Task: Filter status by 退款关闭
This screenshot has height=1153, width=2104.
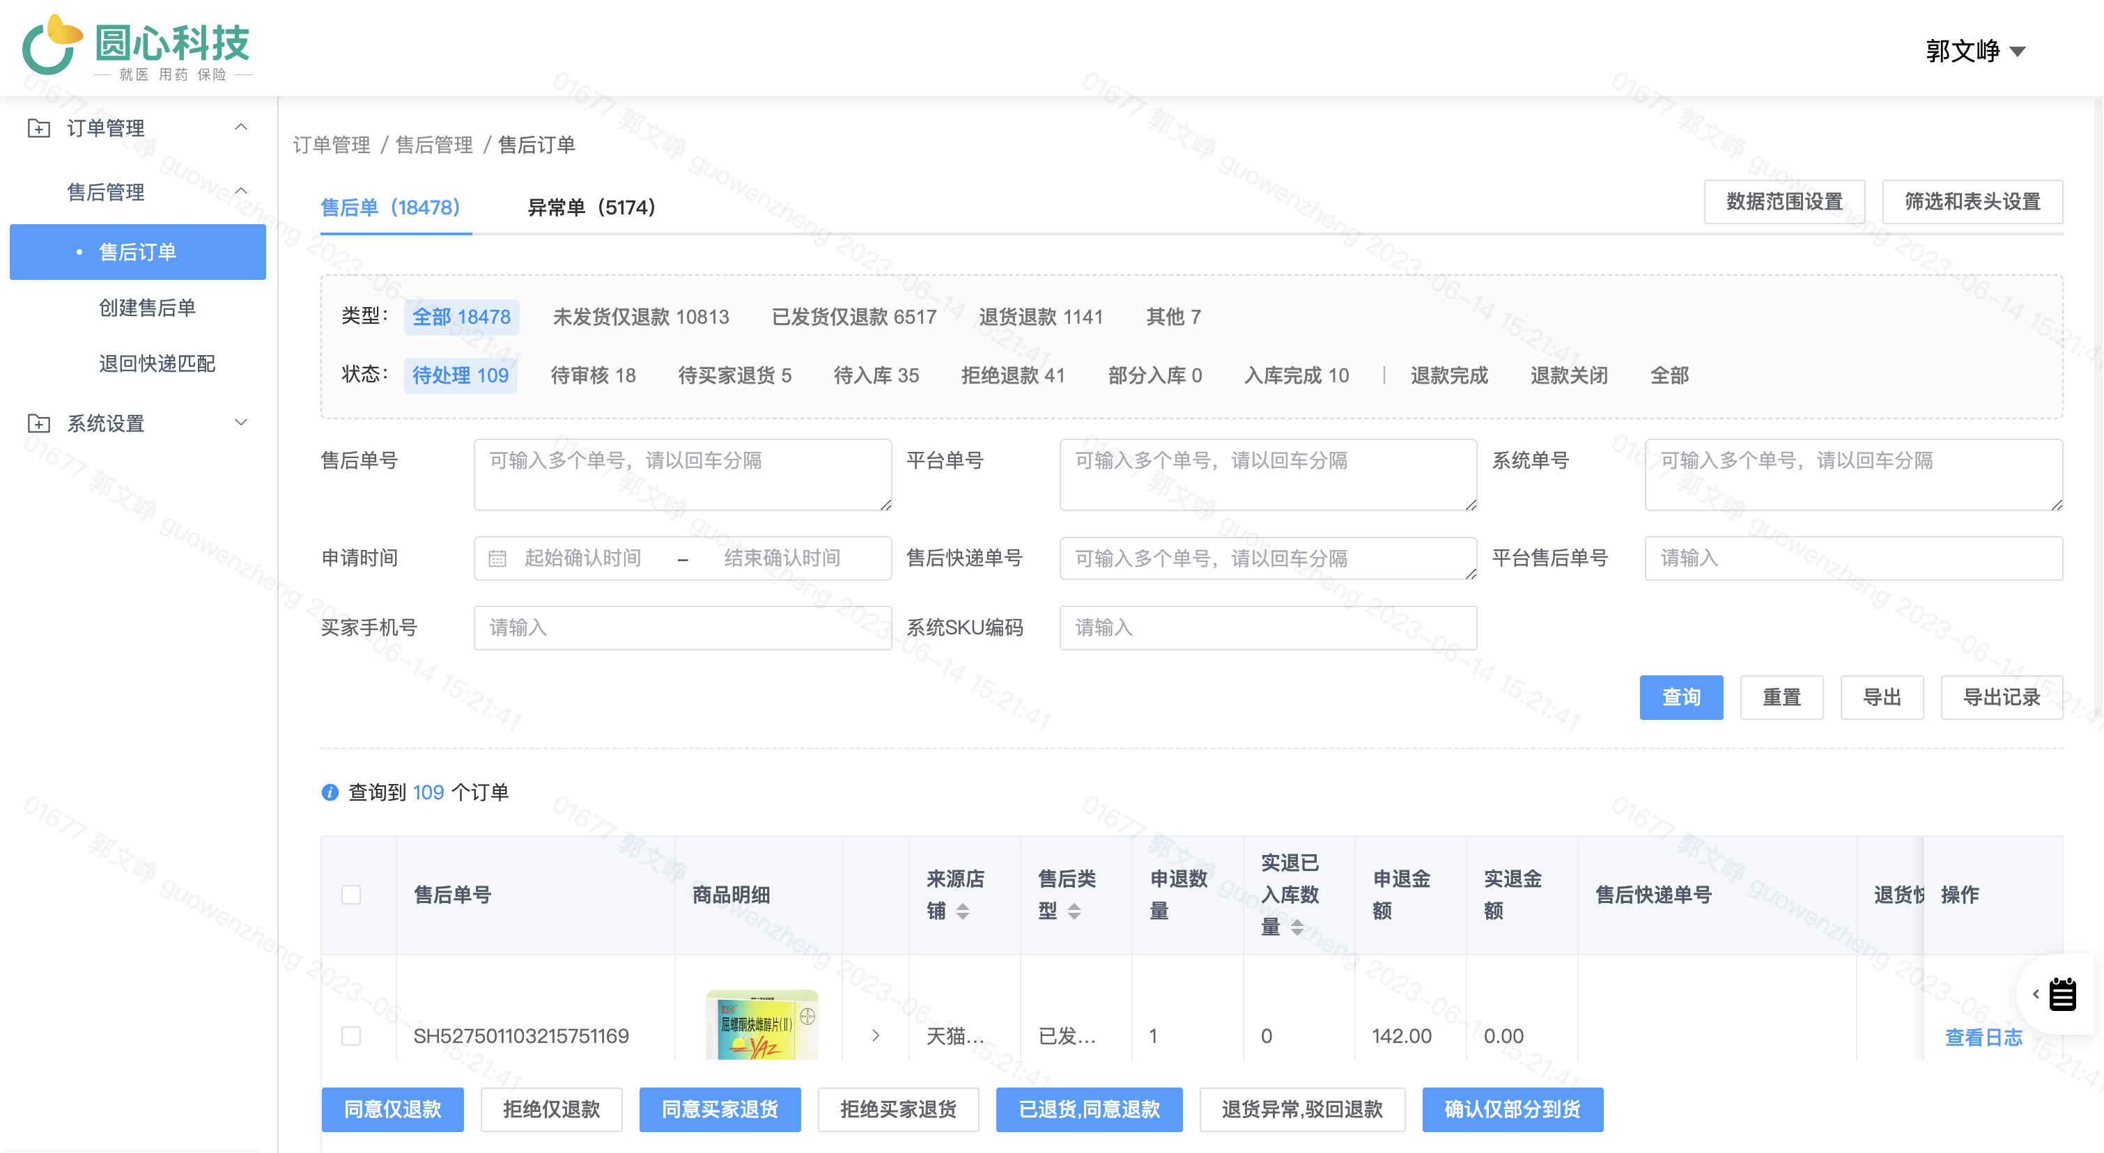Action: point(1570,375)
